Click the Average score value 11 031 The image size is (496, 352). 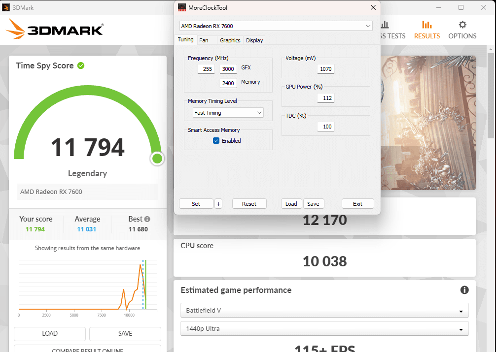click(x=87, y=229)
